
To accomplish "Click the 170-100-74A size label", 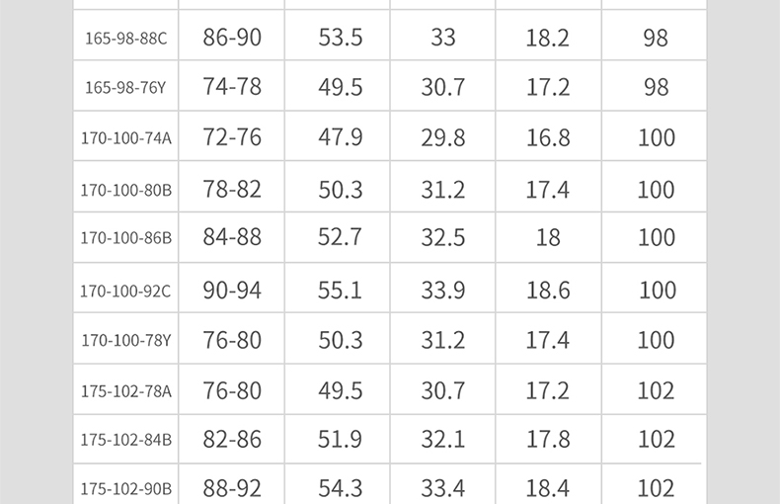I will point(125,138).
